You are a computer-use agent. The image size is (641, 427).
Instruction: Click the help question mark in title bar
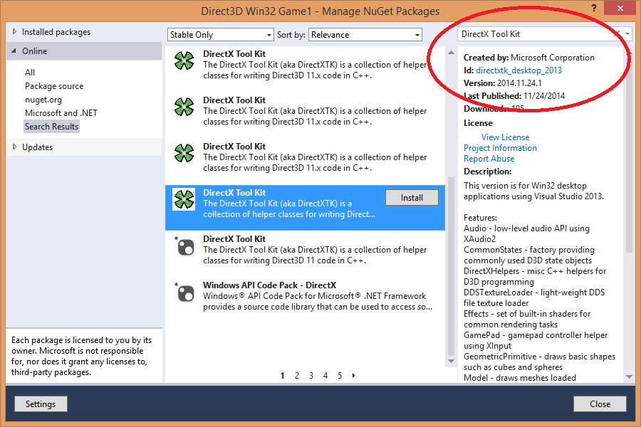tap(593, 8)
